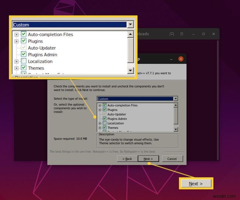Expand the Auto-completion Files tree node
Viewport: 240px width, 200px height.
click(x=100, y=106)
